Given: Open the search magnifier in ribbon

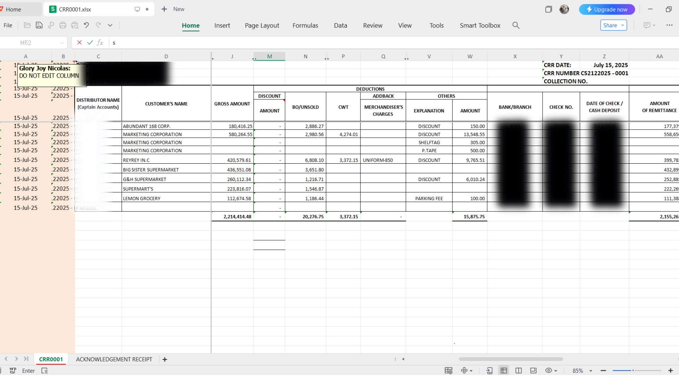Looking at the screenshot, I should [516, 25].
